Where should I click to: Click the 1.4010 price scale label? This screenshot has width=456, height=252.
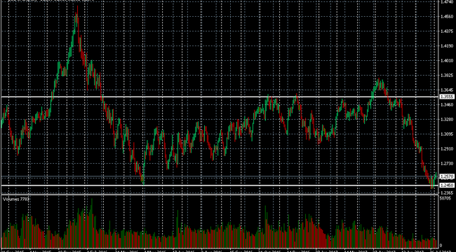click(447, 61)
